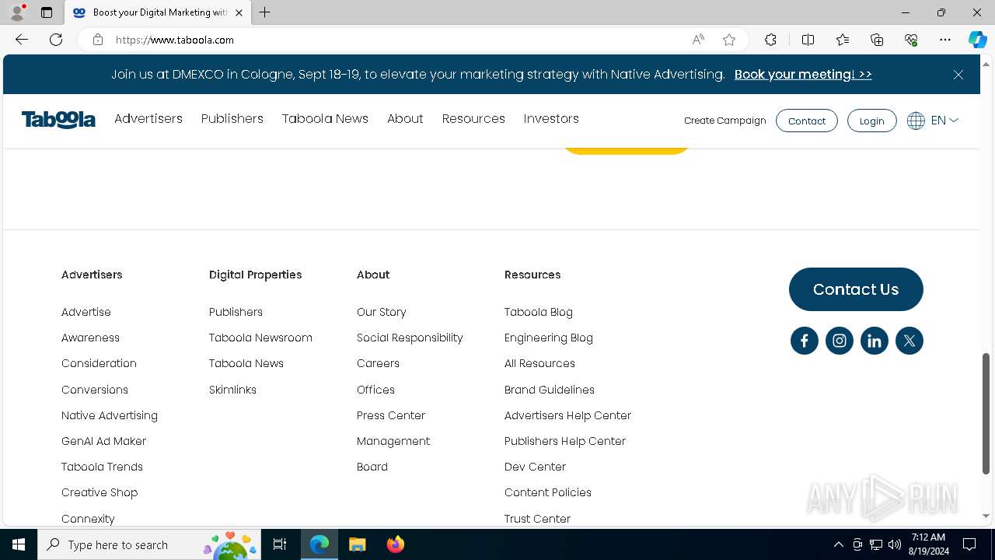Close the Taboola browser tab
Screen dimensions: 995x560
click(239, 12)
